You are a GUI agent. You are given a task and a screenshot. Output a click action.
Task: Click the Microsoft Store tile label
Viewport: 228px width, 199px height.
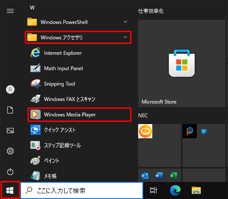tap(159, 102)
